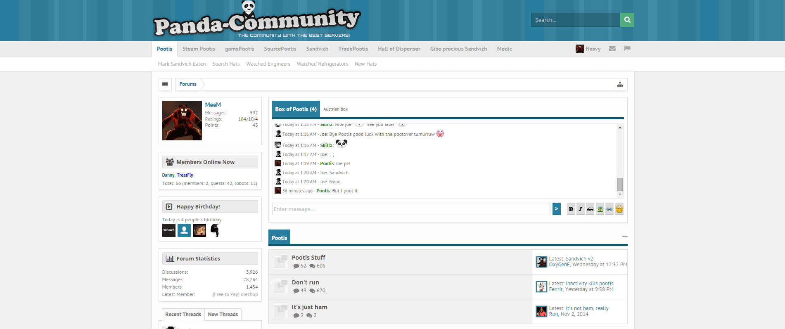Image resolution: width=785 pixels, height=329 pixels.
Task: Open the sitemap icon in breadcrumb bar
Action: pos(619,84)
